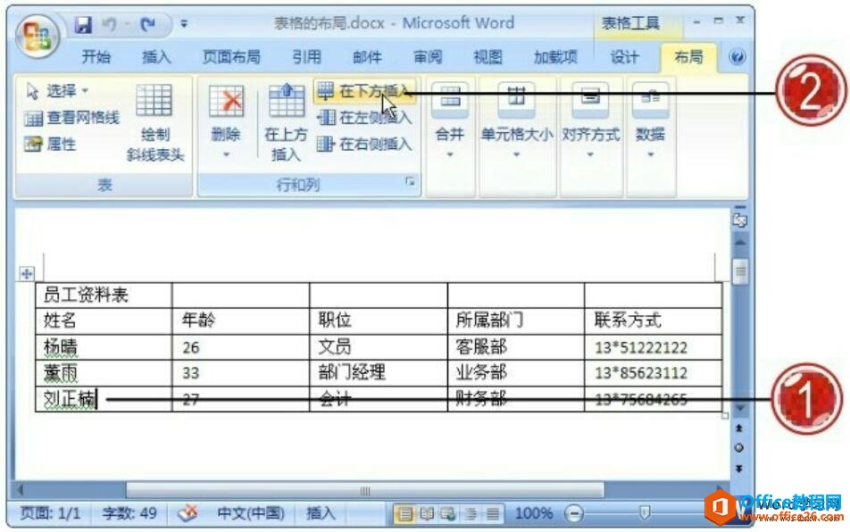This screenshot has height=532, width=850.
Task: Switch to the 开始 tab
Action: pyautogui.click(x=96, y=56)
